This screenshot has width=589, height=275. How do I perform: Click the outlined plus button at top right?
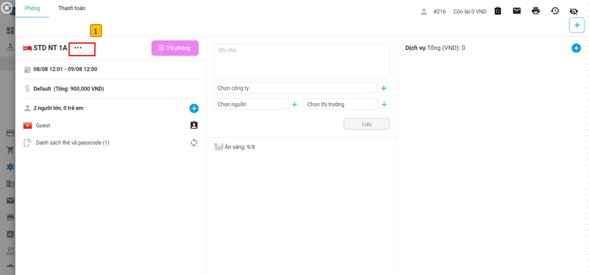point(577,25)
